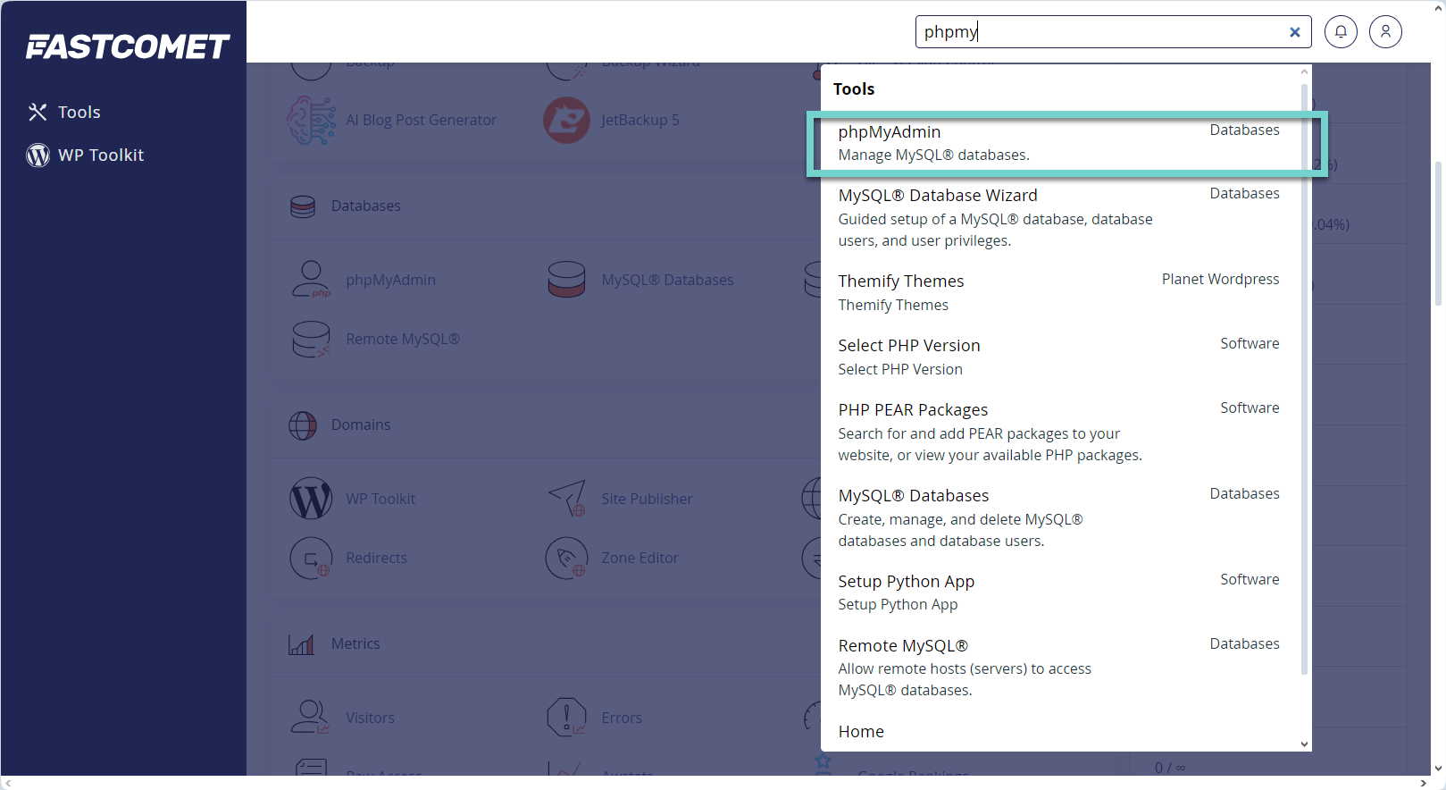1446x790 pixels.
Task: Click the Site Publisher paper plane icon
Action: (x=566, y=499)
